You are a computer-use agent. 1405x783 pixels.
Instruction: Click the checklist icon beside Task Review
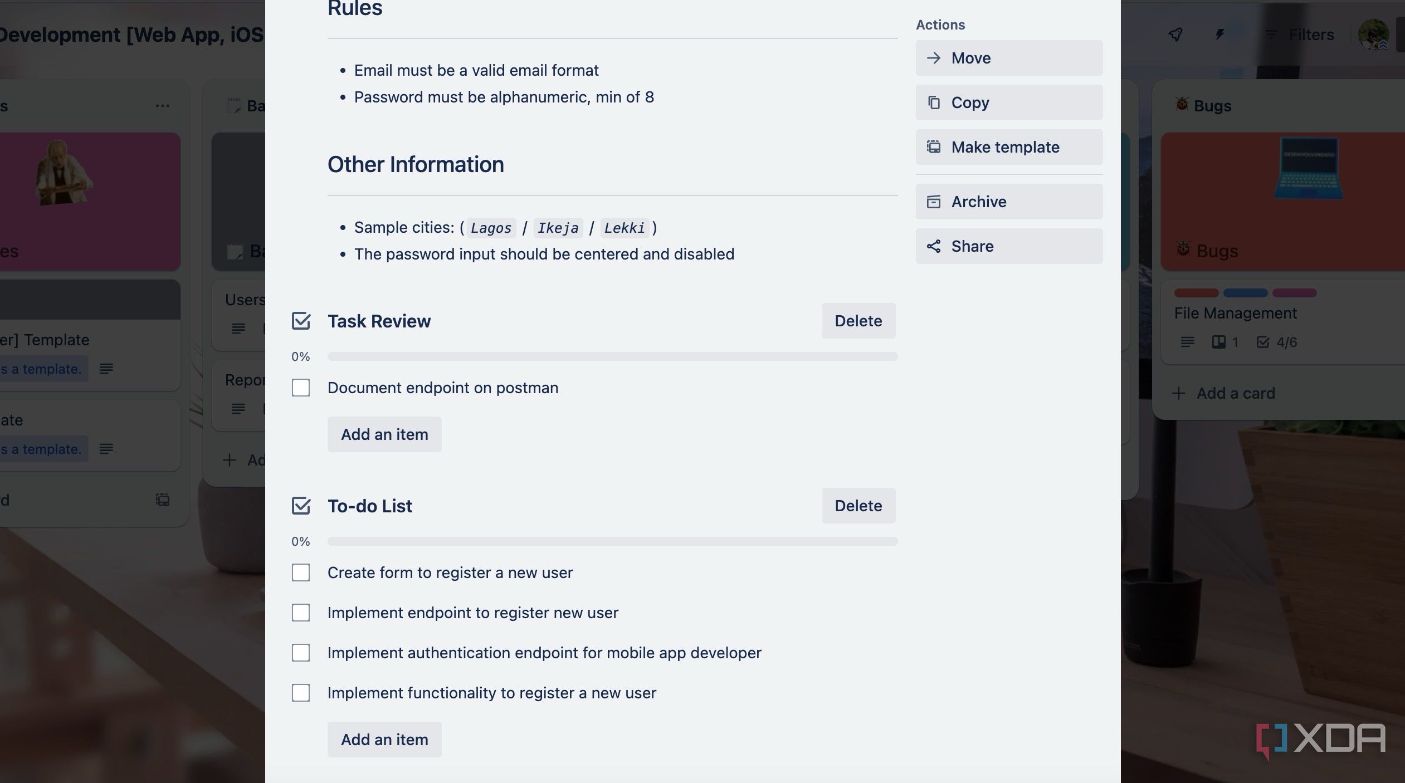click(301, 321)
